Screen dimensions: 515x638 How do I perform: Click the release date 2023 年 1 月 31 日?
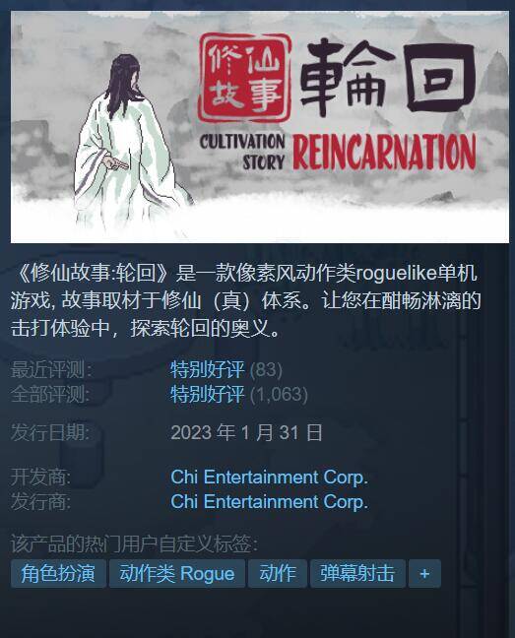pos(246,432)
